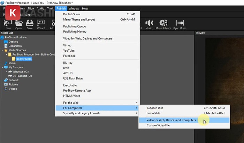Image resolution: width=244 pixels, height=143 pixels.
Task: Launch the Wizard from the toolbar
Action: click(x=41, y=24)
